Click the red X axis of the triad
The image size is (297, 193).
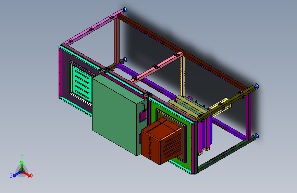click(x=26, y=174)
